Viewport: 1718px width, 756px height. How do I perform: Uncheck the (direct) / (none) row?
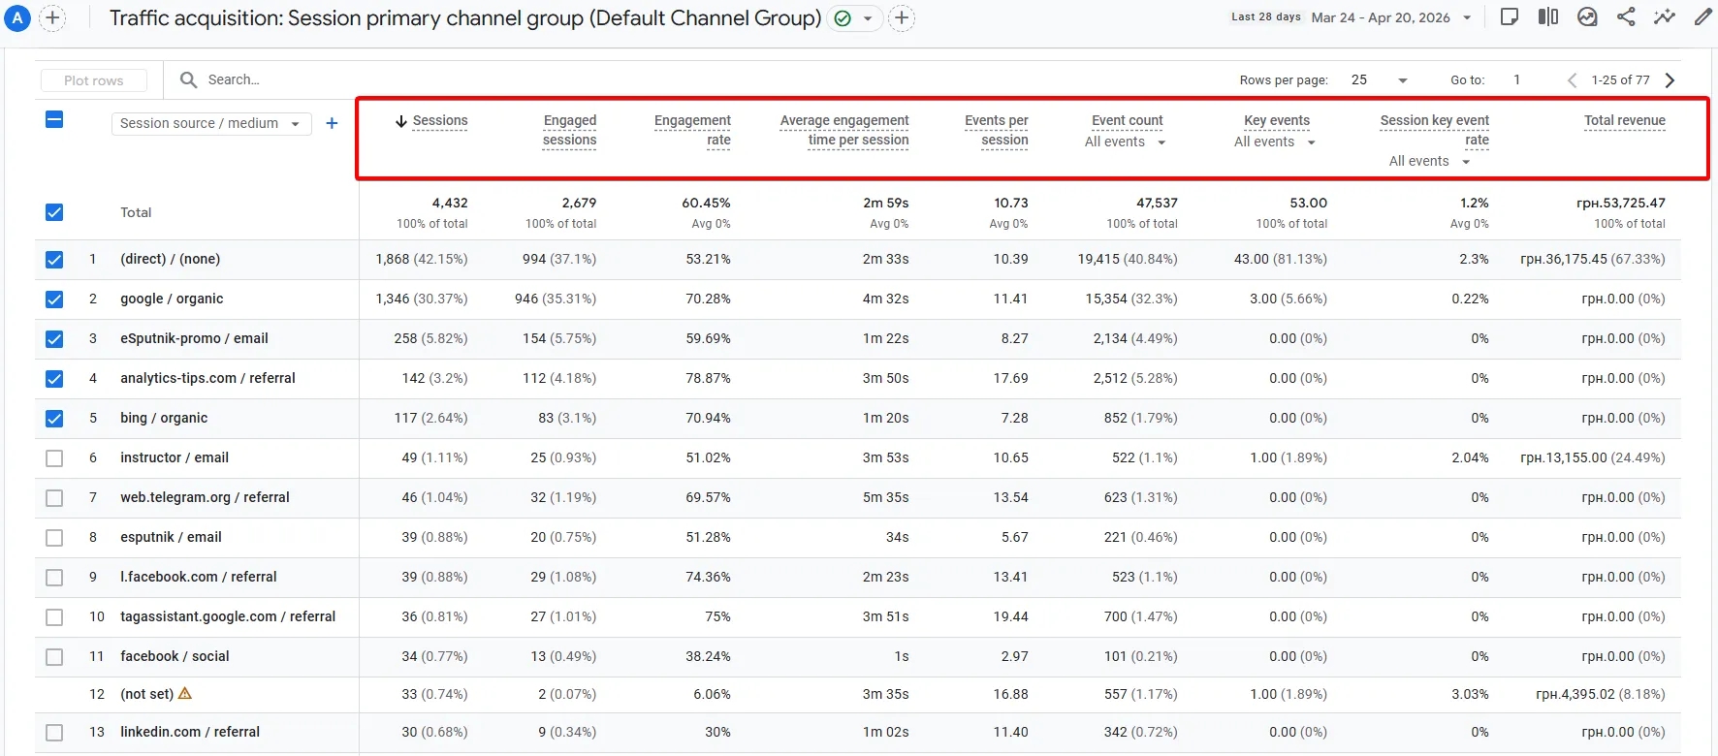(54, 260)
